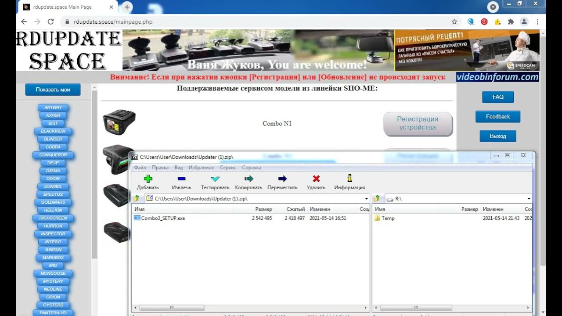Sort left panel by Размер column
Screen dimensions: 562x316
click(263, 209)
